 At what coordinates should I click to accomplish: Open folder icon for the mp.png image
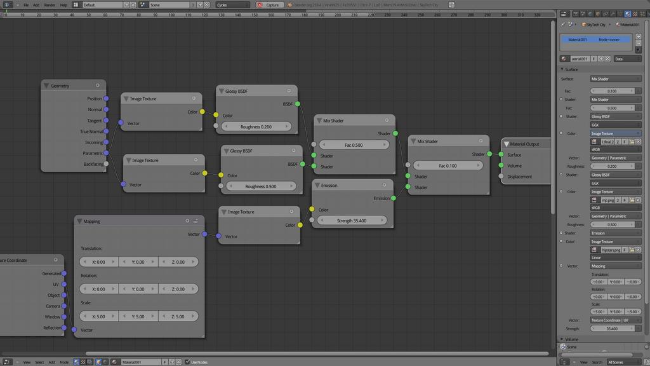click(x=632, y=200)
